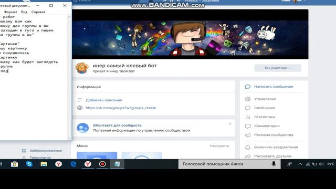Viewport: 336px width, 189px height.
Task: Click the Комментарии speech icon
Action: click(247, 126)
